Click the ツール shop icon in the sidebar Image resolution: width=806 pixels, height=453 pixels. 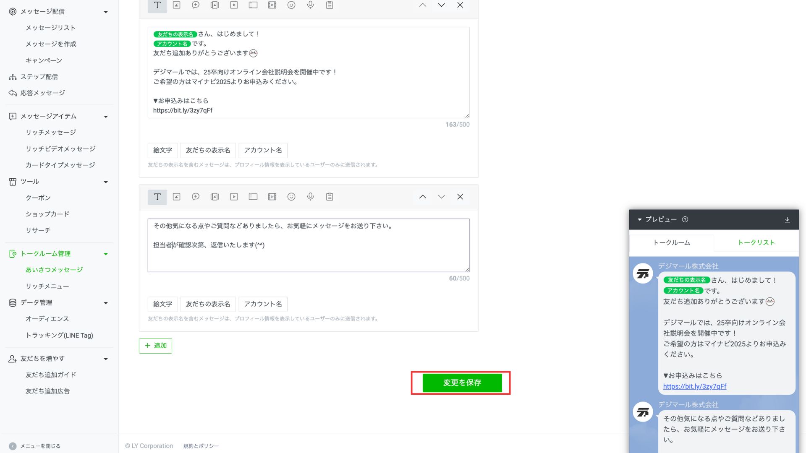tap(13, 182)
